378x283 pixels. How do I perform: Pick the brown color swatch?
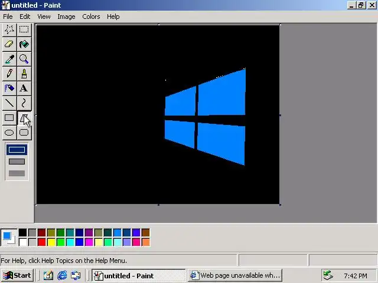click(x=146, y=233)
